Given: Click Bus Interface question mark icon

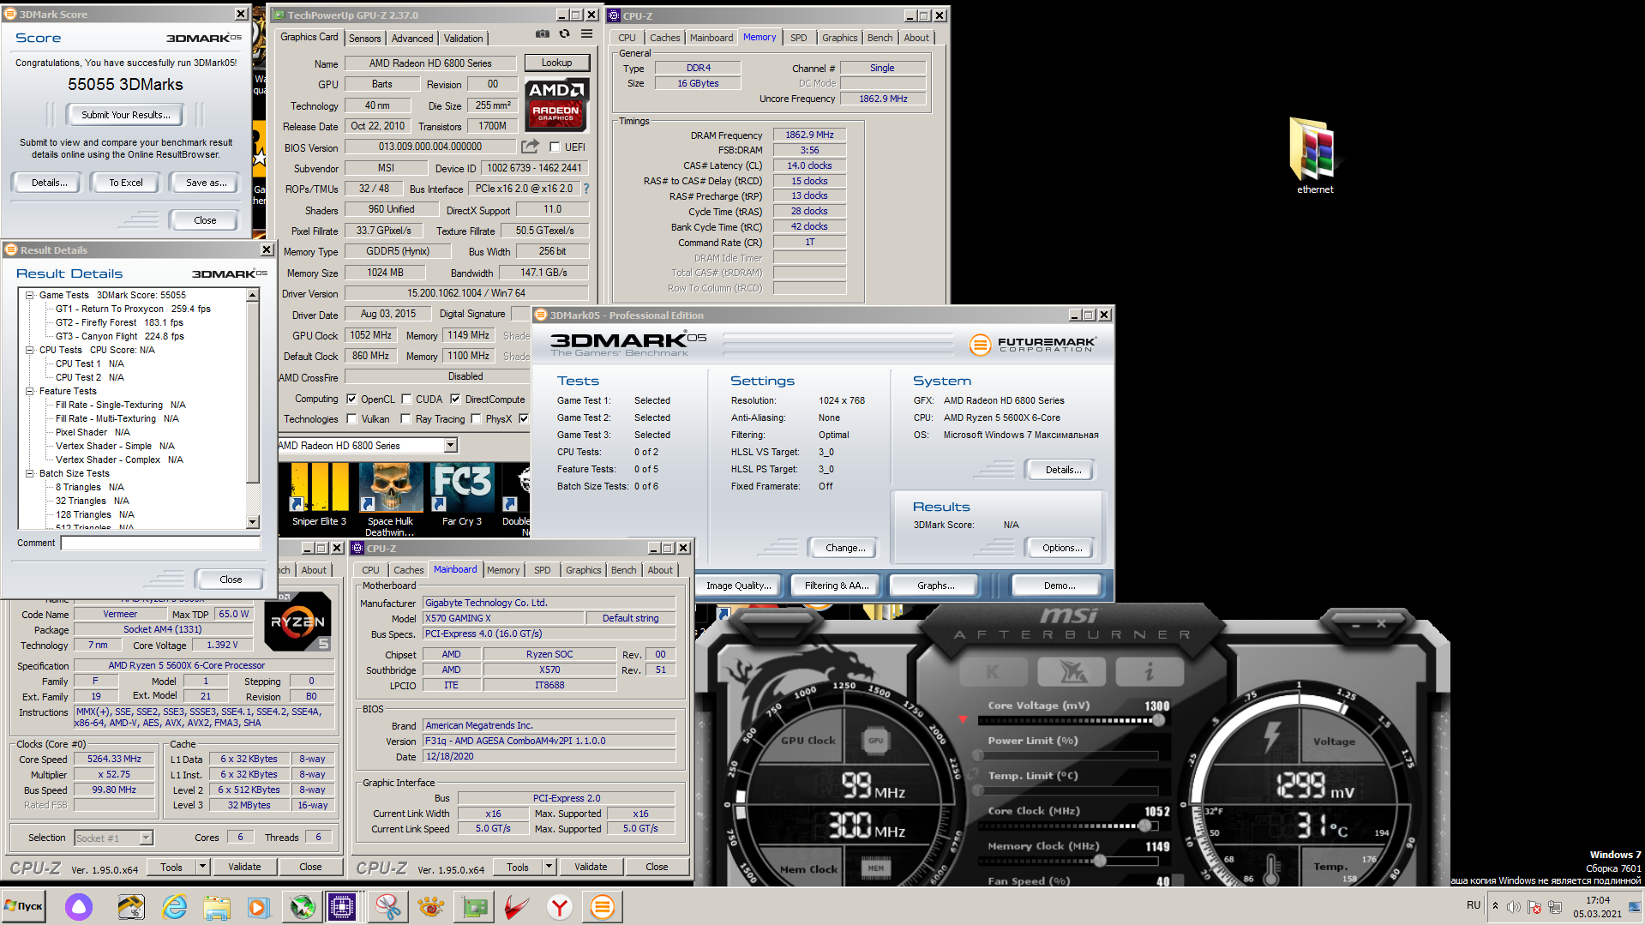Looking at the screenshot, I should pyautogui.click(x=586, y=189).
